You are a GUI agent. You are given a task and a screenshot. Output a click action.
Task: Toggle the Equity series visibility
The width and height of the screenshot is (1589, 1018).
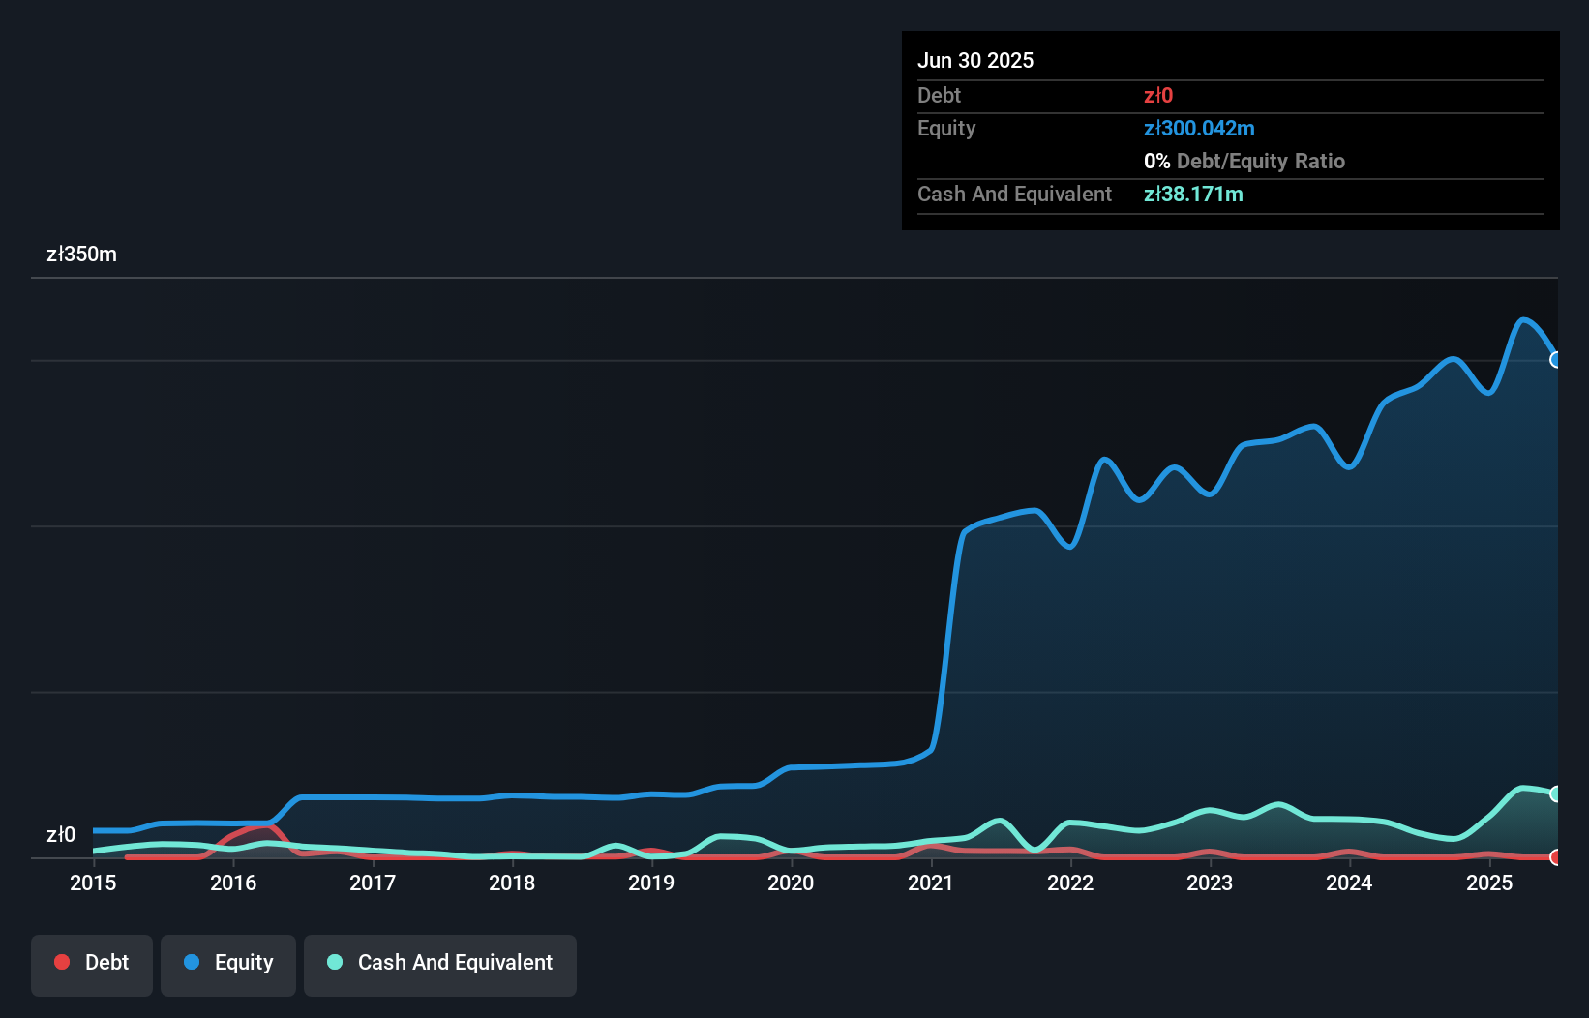pos(227,963)
